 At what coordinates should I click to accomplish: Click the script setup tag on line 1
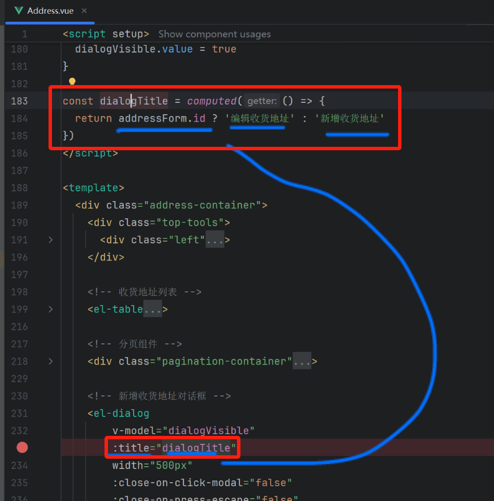tap(106, 34)
